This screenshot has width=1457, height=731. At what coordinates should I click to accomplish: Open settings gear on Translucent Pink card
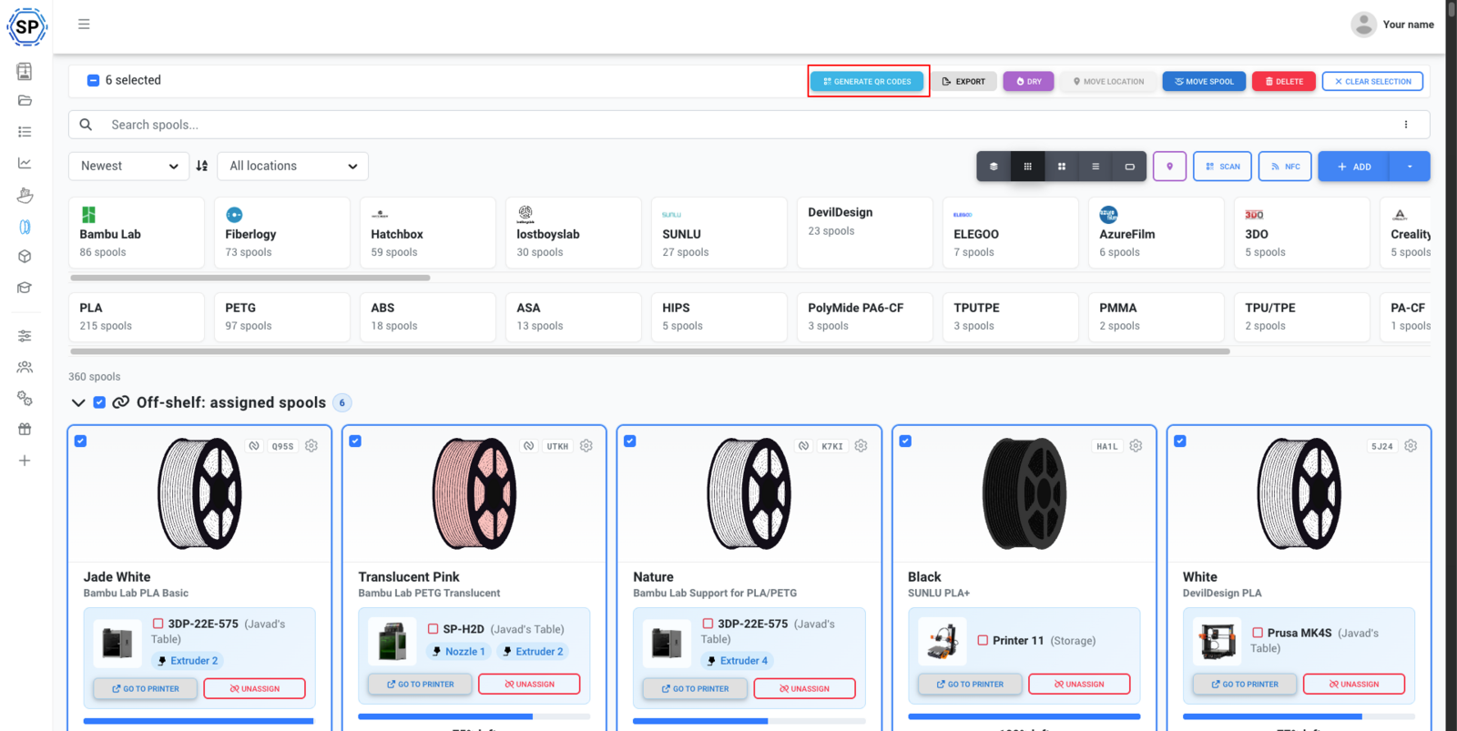[x=586, y=446]
